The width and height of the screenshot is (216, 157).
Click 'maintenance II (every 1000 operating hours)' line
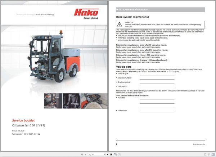[142, 60]
